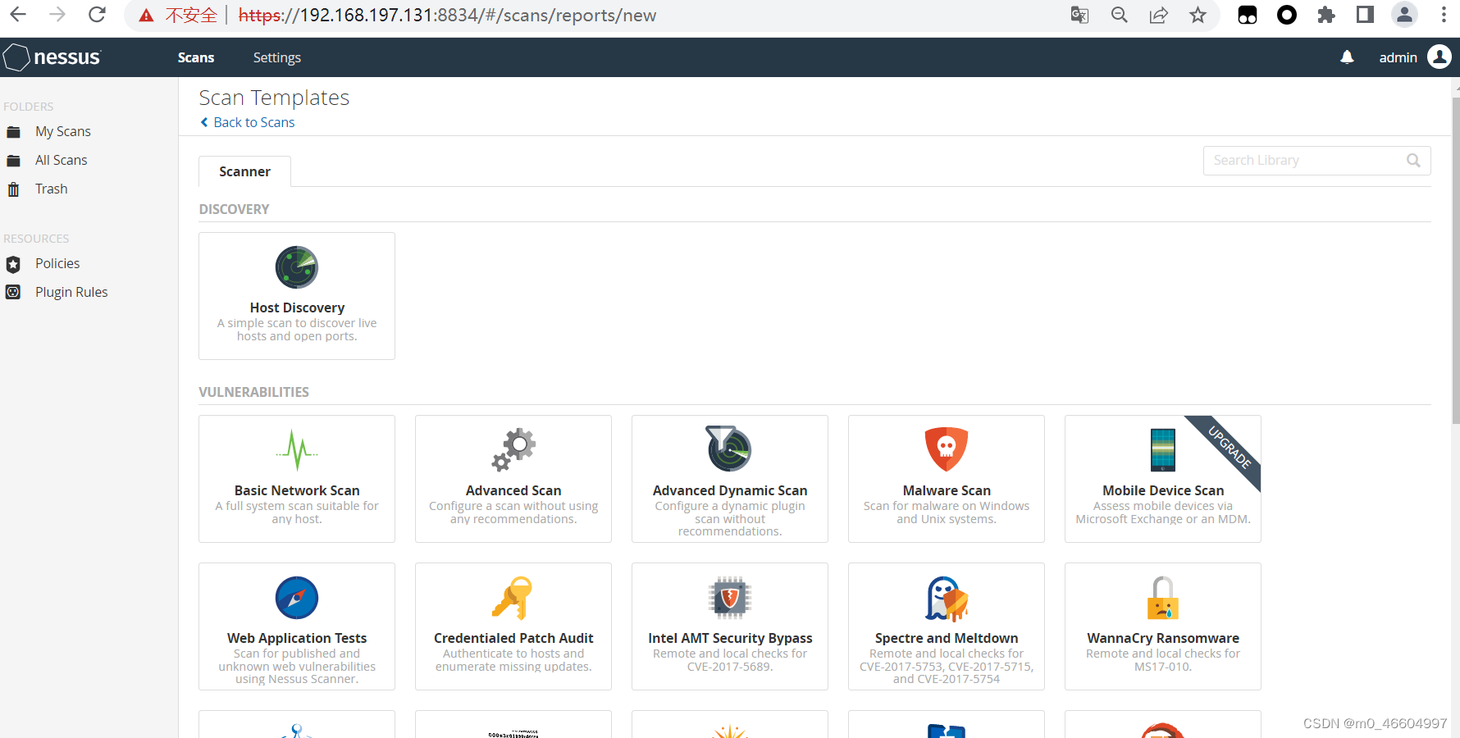Click the Intel AMT Security Bypass chip icon
The width and height of the screenshot is (1460, 738).
pyautogui.click(x=730, y=597)
